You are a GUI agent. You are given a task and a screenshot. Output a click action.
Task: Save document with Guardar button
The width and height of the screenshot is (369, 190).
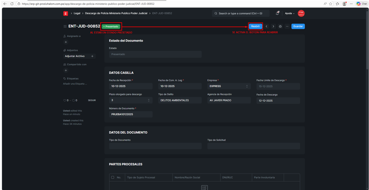[298, 27]
